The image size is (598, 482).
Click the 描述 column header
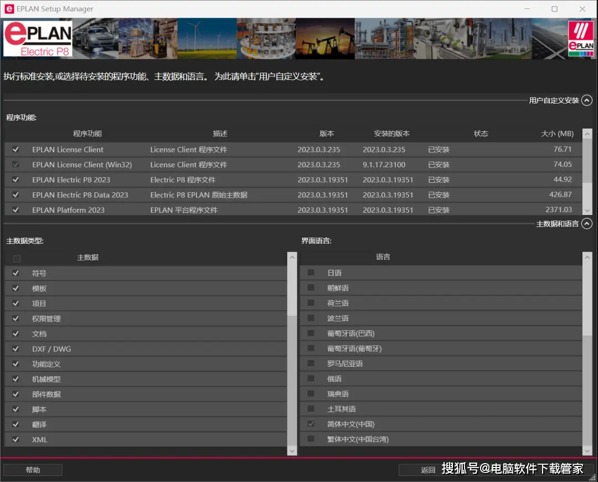pyautogui.click(x=220, y=134)
